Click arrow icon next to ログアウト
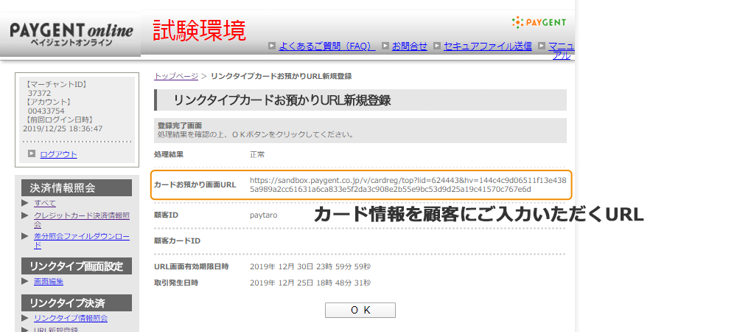 tap(32, 153)
